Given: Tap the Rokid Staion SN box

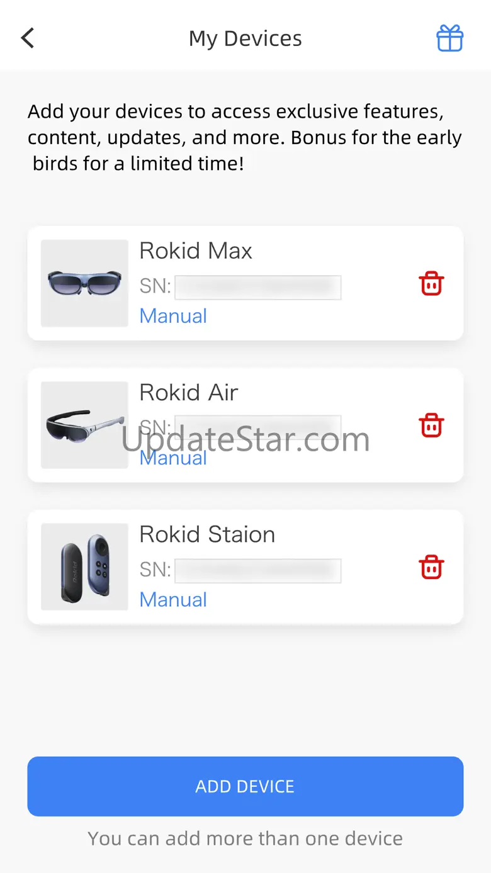Looking at the screenshot, I should click(258, 570).
